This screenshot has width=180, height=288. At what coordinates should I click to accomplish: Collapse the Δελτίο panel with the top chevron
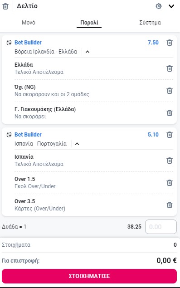pos(171,6)
